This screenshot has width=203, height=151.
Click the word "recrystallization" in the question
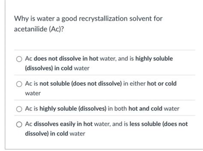point(103,19)
